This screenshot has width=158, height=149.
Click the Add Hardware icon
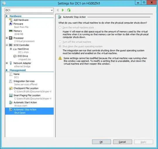point(11,20)
